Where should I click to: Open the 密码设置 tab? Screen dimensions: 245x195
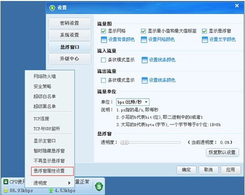click(x=69, y=23)
